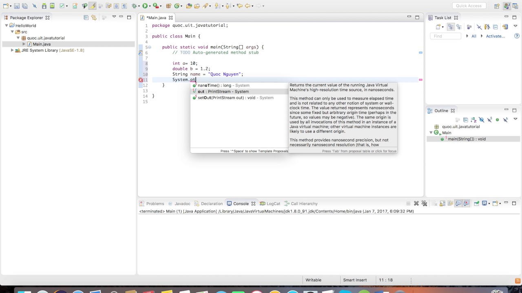This screenshot has width=522, height=293.
Task: Toggle Hide Fields in Outline toolbar
Action: click(x=482, y=120)
